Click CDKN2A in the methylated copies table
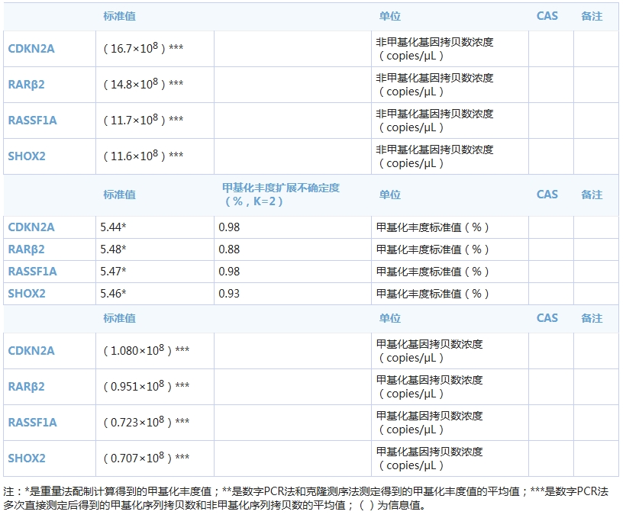626x518 pixels. tap(31, 351)
